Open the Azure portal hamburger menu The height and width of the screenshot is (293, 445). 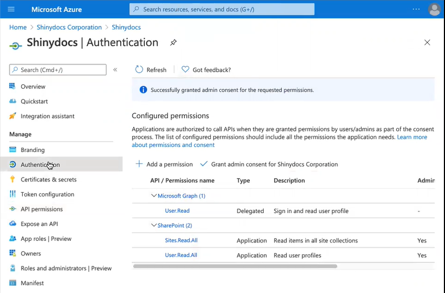[x=11, y=9]
